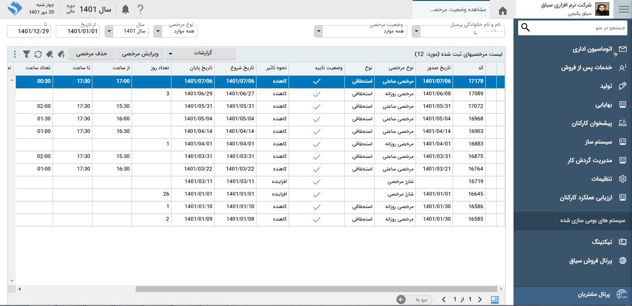Click the help question mark icon
Image resolution: width=632 pixels, height=306 pixels.
tap(140, 9)
